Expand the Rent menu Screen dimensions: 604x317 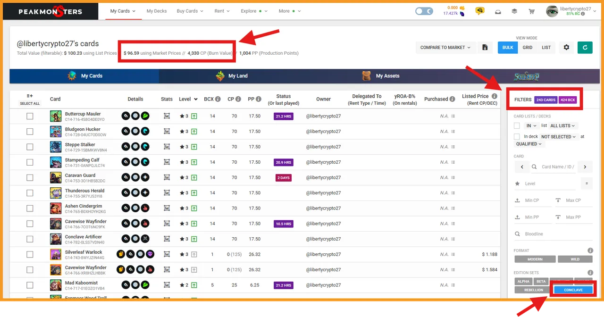222,11
